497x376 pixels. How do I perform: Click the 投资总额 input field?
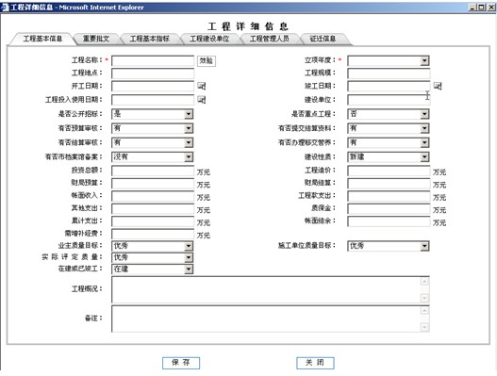(153, 172)
